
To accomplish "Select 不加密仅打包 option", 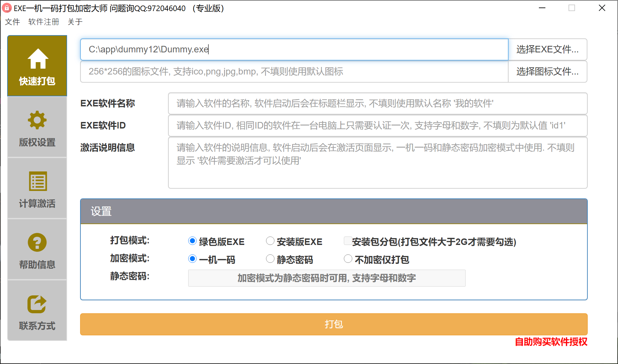I will (x=348, y=259).
